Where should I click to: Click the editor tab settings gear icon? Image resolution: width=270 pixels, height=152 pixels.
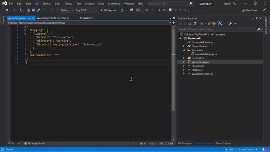(174, 18)
